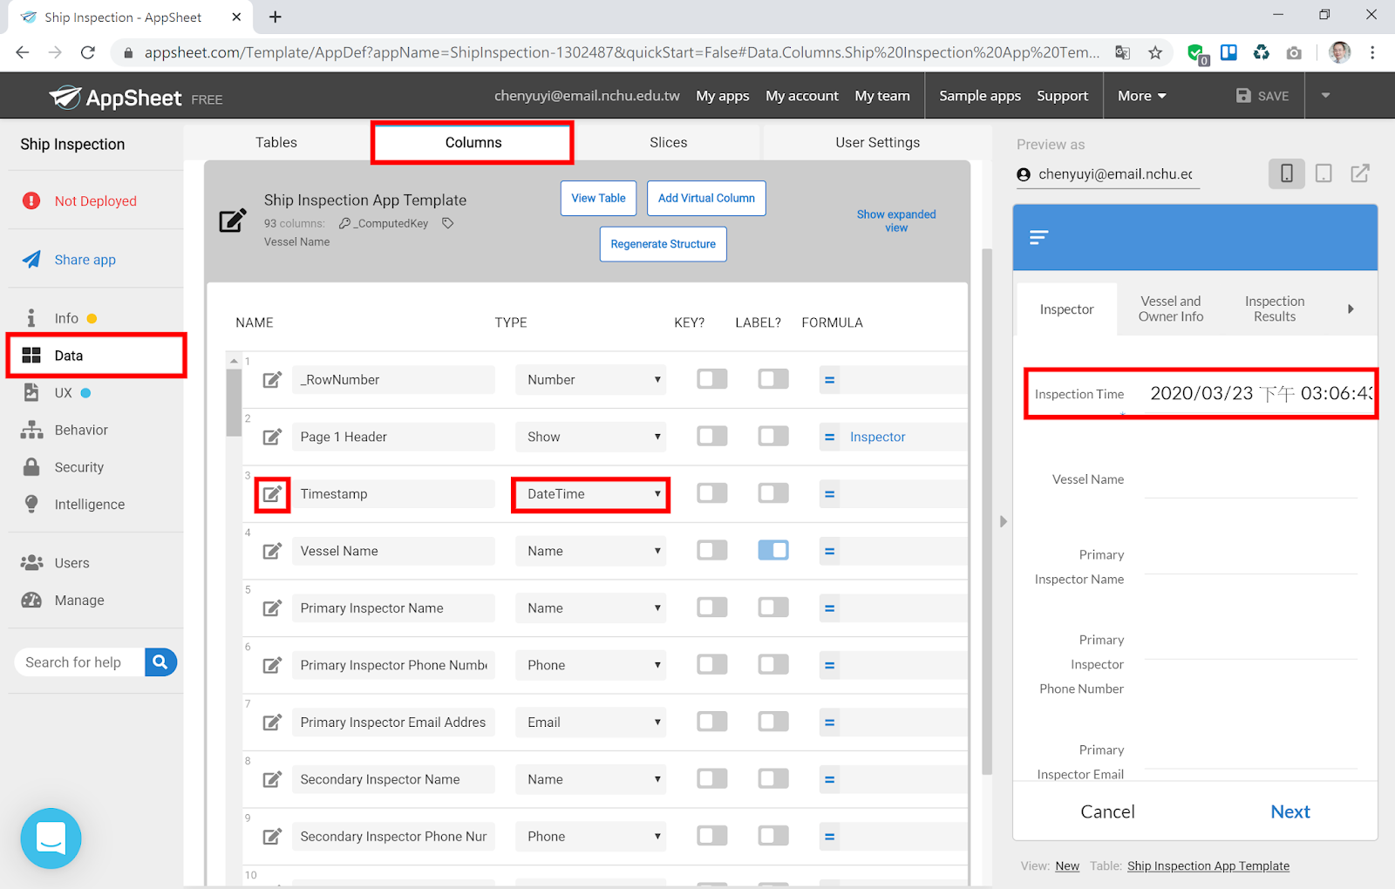The height and width of the screenshot is (889, 1395).
Task: Open type dropdown for Primary Inspector Name
Action: [591, 608]
